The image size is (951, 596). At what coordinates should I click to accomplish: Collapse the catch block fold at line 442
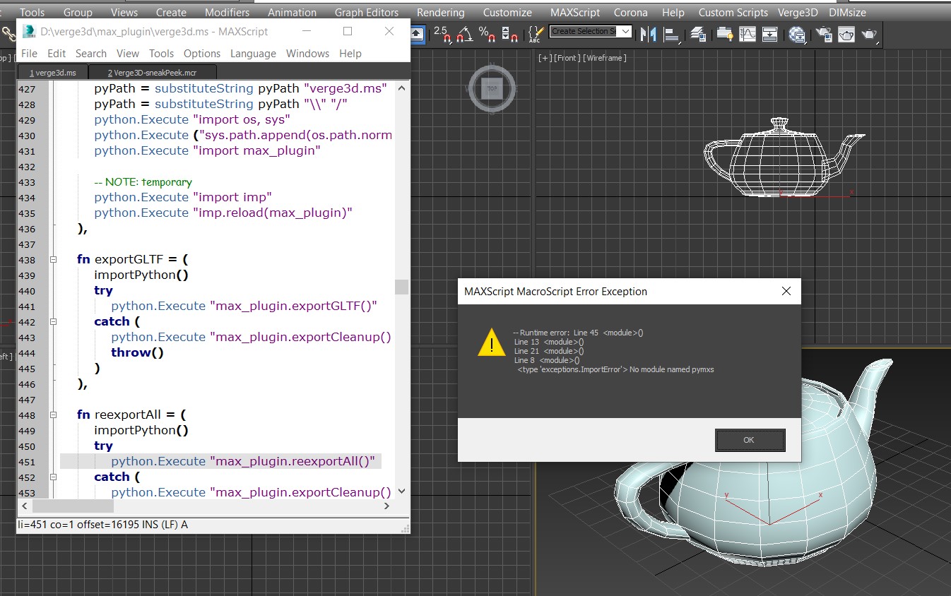[53, 322]
